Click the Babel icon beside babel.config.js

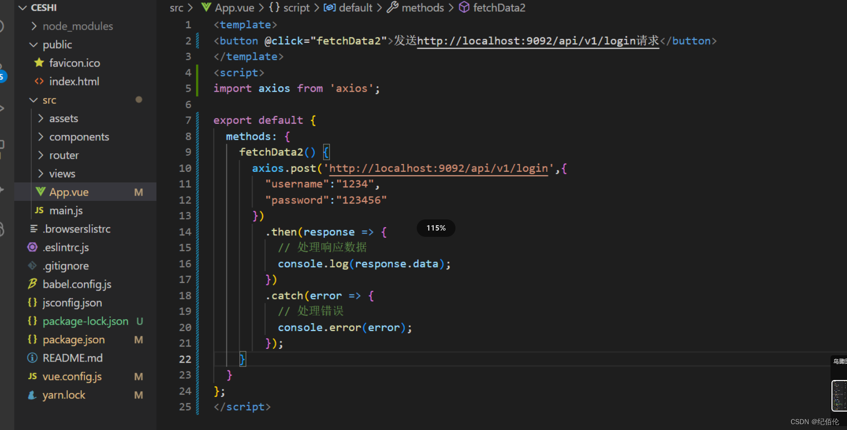tap(33, 284)
